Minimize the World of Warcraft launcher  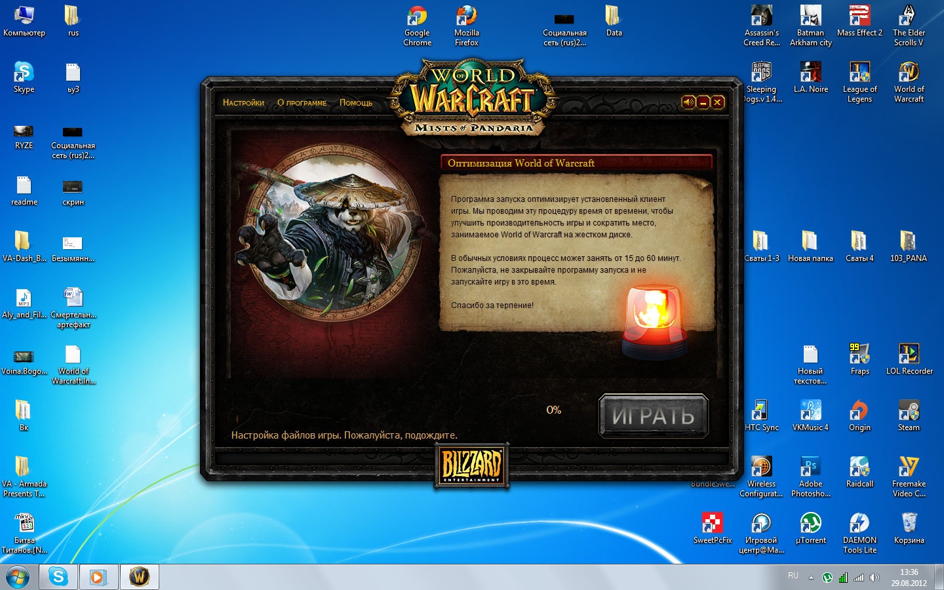point(703,102)
